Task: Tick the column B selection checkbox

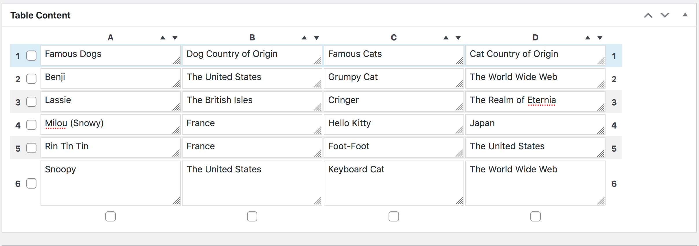Action: click(252, 216)
